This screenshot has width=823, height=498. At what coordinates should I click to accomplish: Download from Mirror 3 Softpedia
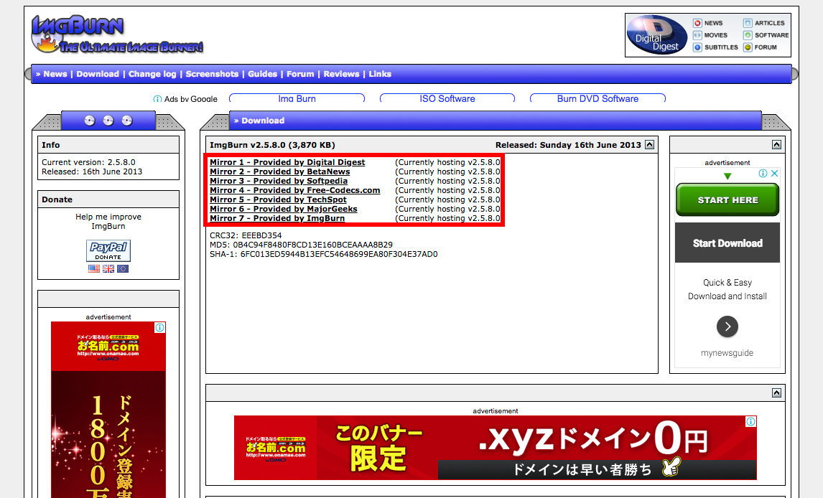(x=279, y=181)
